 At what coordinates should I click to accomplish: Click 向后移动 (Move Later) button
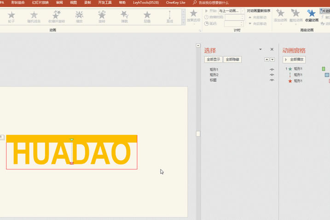tap(258, 23)
